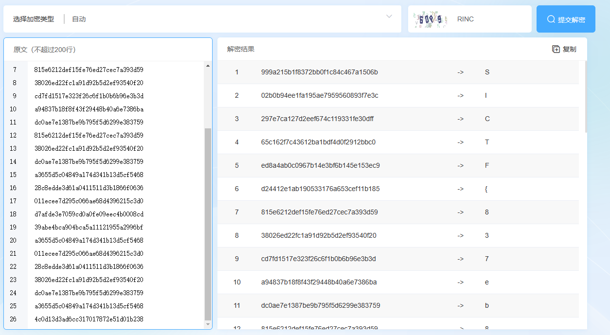Click decrypted value I in row 2

[486, 95]
